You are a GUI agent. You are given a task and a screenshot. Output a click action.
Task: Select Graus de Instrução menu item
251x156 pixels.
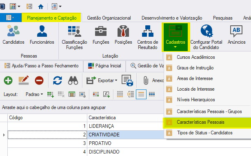[x=208, y=68]
